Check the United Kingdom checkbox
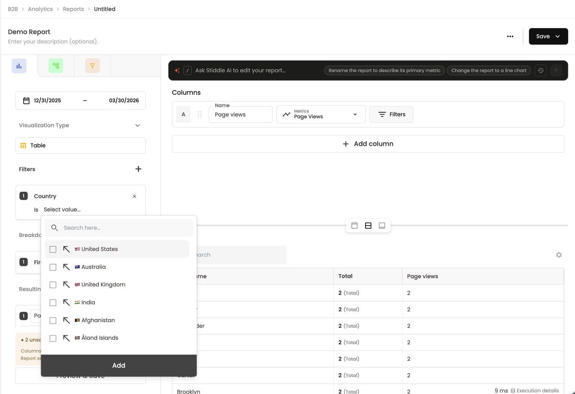Screen dimensions: 575x394 click(x=53, y=285)
